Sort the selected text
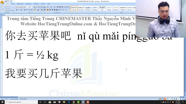The image size is (186, 104). 66,7
